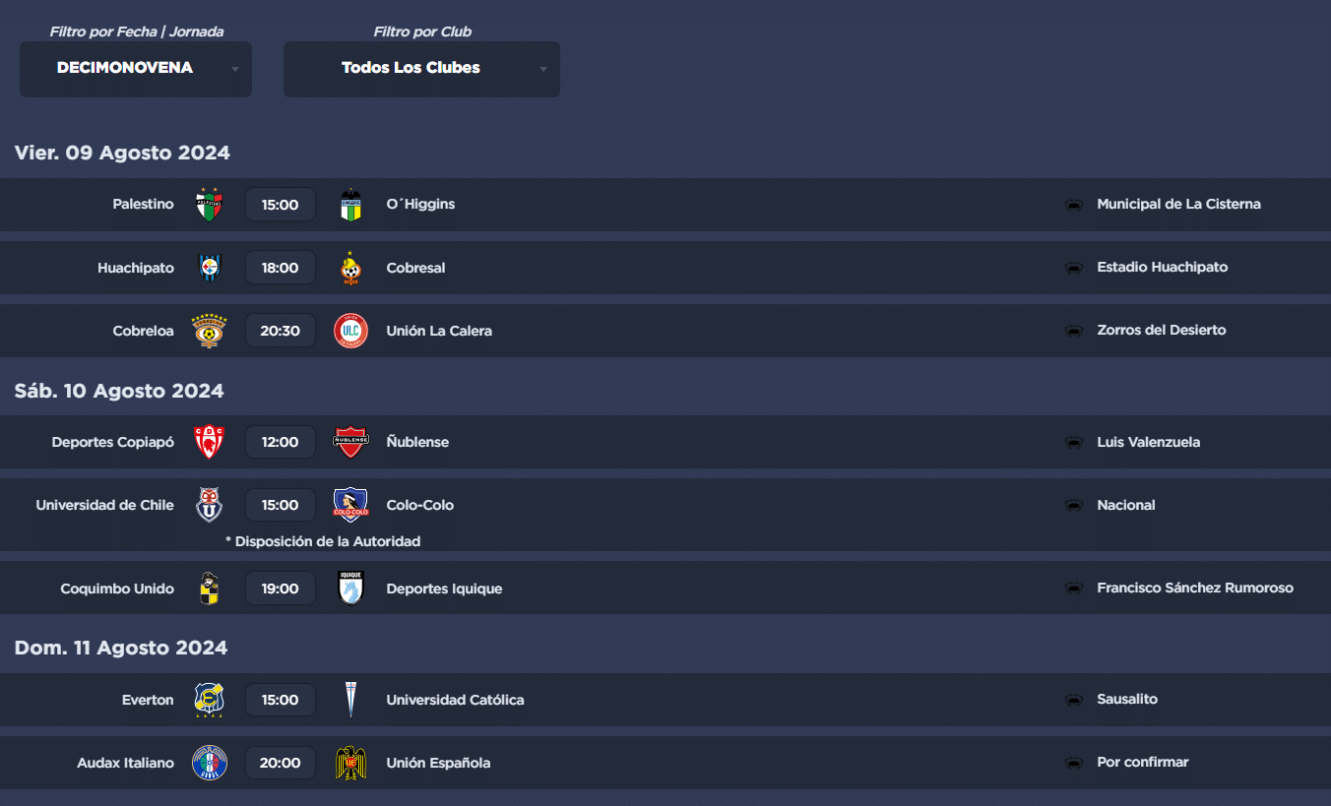Click the Unión Española eagle crest
Viewport: 1331px width, 806px height.
point(350,763)
